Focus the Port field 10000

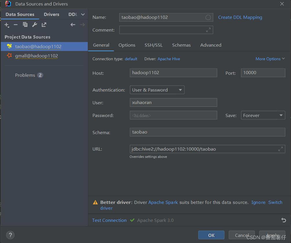click(263, 73)
